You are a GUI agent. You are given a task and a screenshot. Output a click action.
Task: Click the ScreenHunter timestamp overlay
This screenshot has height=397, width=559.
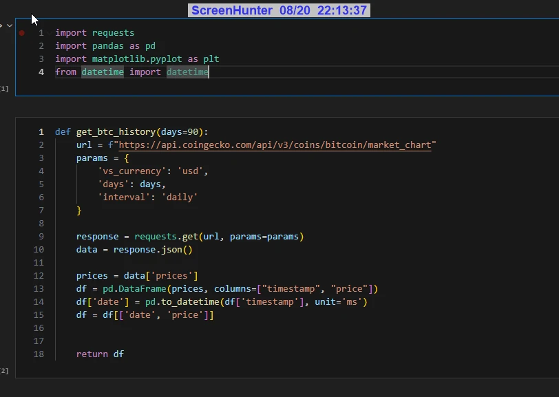[x=279, y=10]
